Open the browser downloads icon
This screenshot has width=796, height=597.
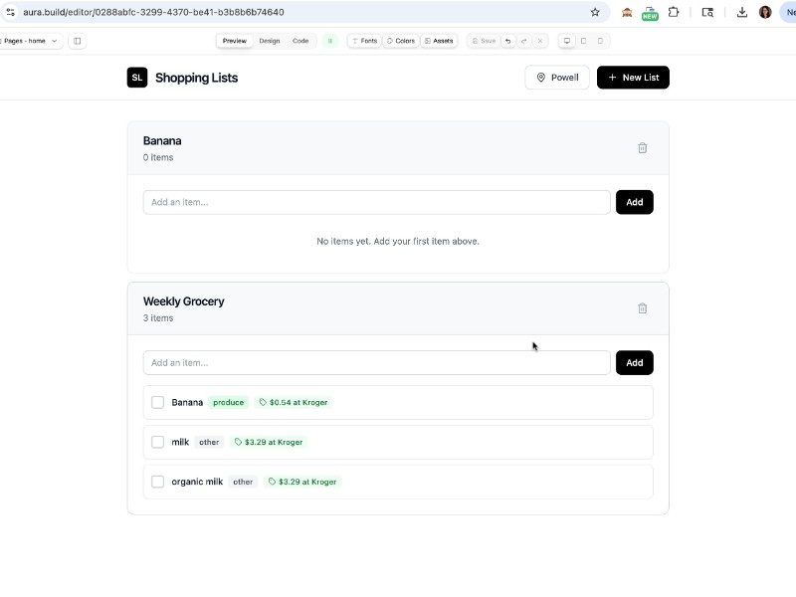[x=742, y=12]
